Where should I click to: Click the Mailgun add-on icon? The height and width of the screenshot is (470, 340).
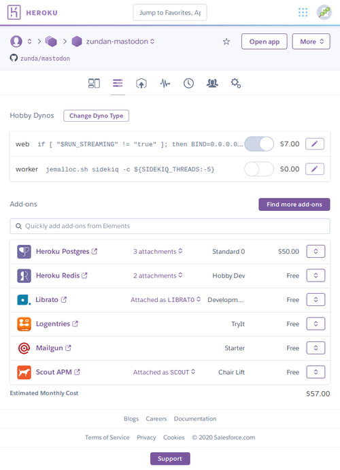click(x=24, y=348)
